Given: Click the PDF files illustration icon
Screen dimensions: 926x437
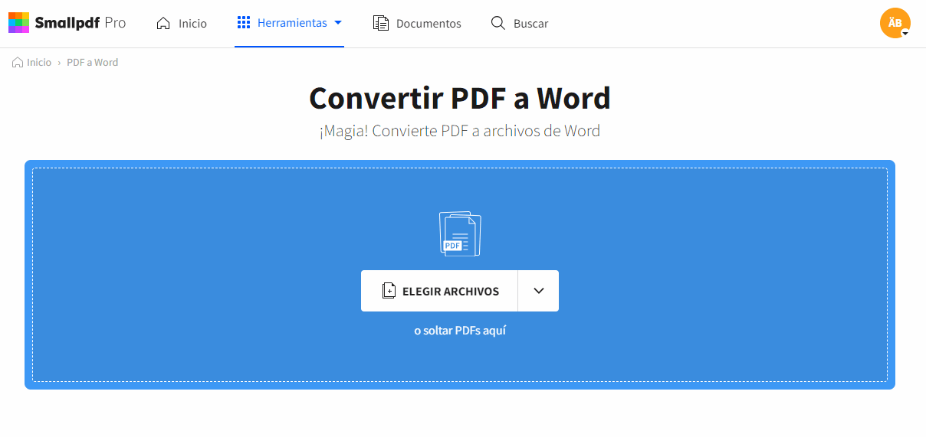Looking at the screenshot, I should coord(460,234).
